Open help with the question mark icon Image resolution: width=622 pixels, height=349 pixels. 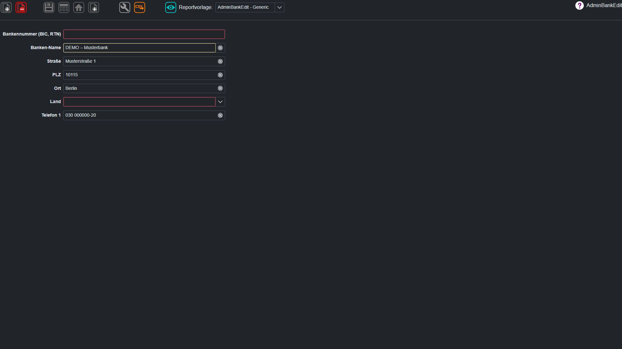(x=580, y=5)
